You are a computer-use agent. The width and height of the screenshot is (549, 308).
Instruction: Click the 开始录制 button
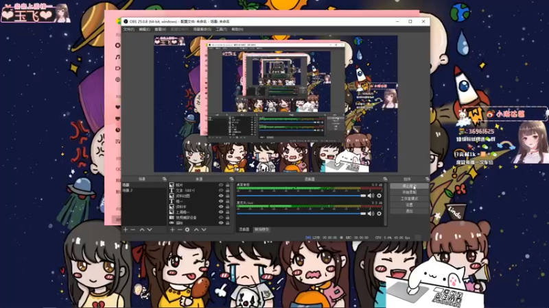(409, 192)
